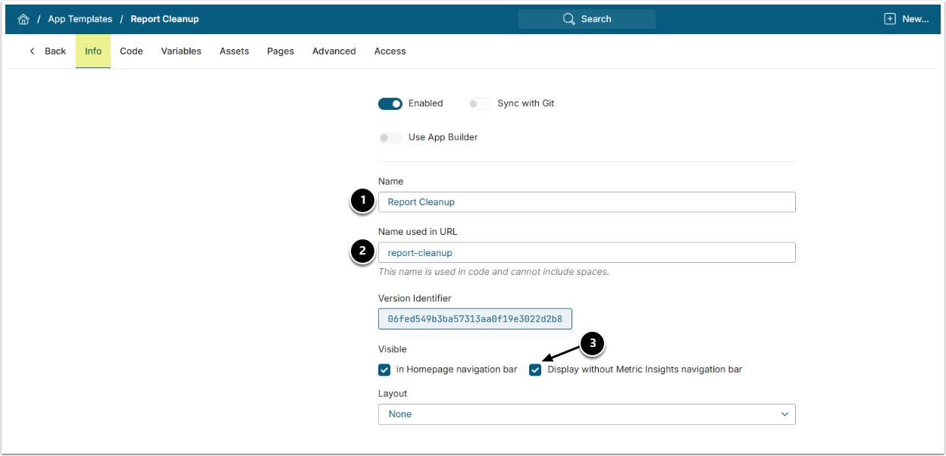Click the Home icon in breadcrumb
The height and width of the screenshot is (456, 946).
pyautogui.click(x=23, y=19)
